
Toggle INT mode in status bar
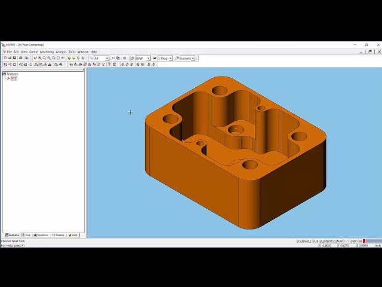click(346, 241)
